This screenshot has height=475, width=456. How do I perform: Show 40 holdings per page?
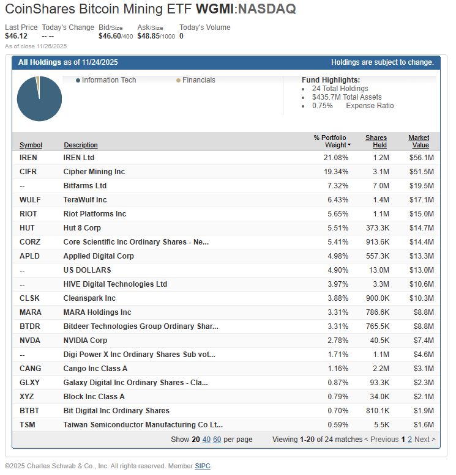[x=206, y=439]
